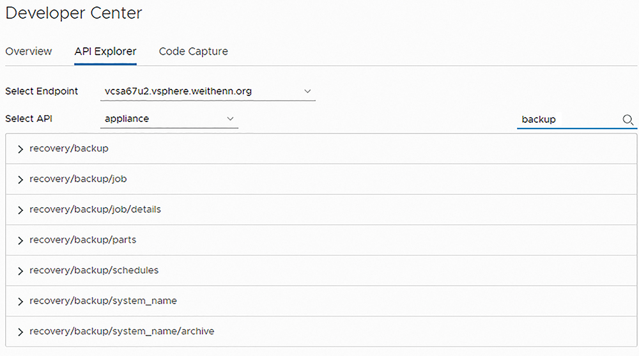Expand recovery/backup/schedules chevron
639x356 pixels.
tap(20, 271)
